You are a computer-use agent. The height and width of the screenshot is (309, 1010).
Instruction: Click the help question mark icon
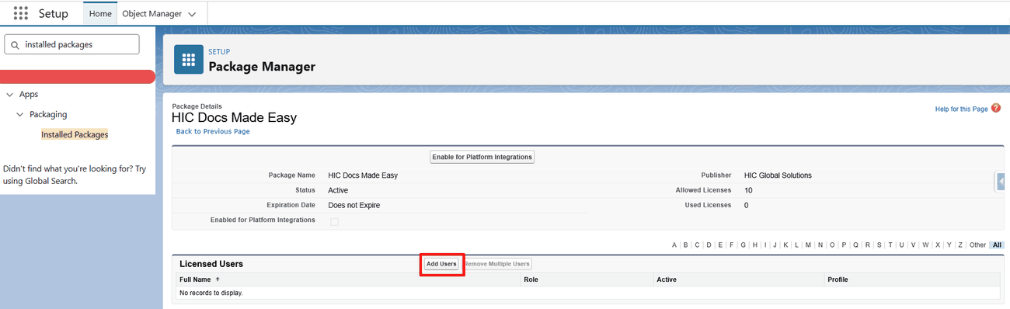click(996, 109)
